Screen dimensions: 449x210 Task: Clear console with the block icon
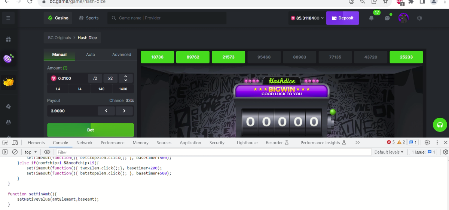[x=15, y=152]
